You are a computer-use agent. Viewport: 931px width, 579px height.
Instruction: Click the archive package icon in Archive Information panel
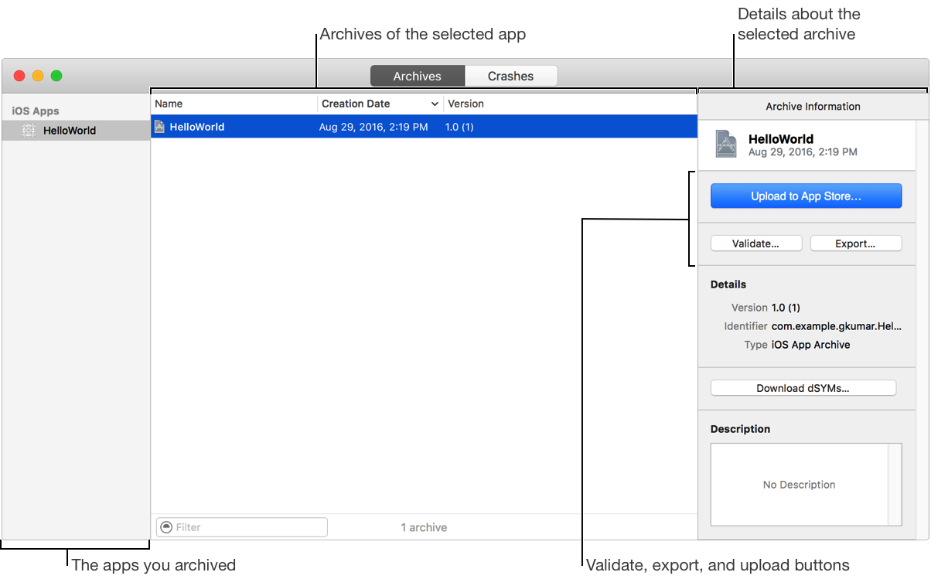coord(725,144)
